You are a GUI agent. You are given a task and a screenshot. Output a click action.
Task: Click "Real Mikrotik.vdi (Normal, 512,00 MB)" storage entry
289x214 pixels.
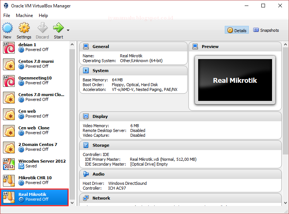(163, 159)
